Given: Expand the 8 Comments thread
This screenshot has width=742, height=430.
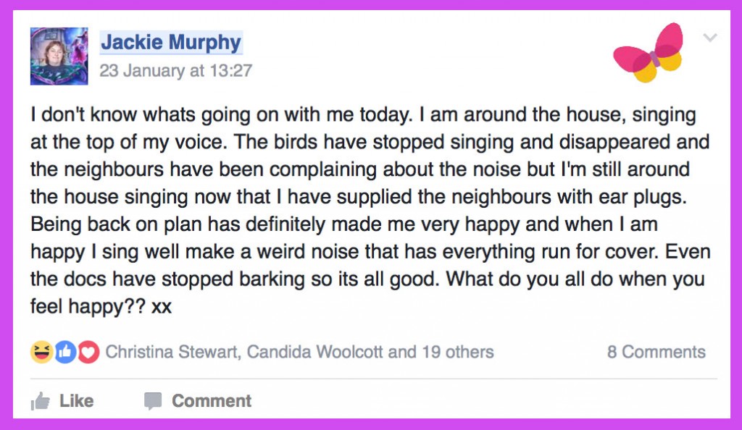Looking at the screenshot, I should click(x=656, y=352).
